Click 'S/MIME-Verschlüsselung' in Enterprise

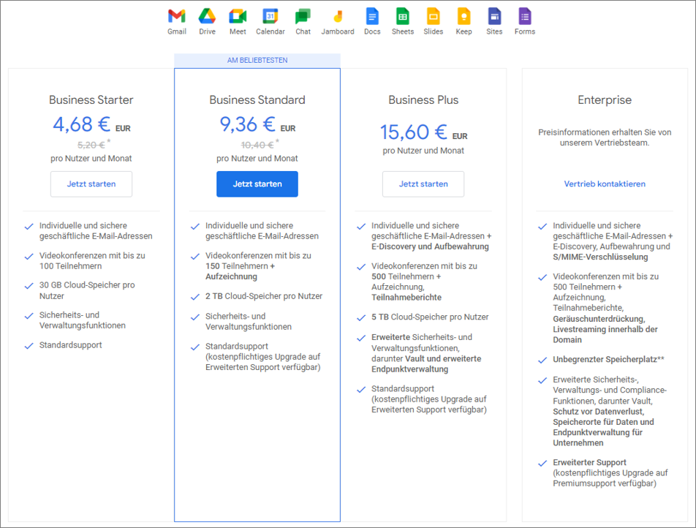(600, 257)
